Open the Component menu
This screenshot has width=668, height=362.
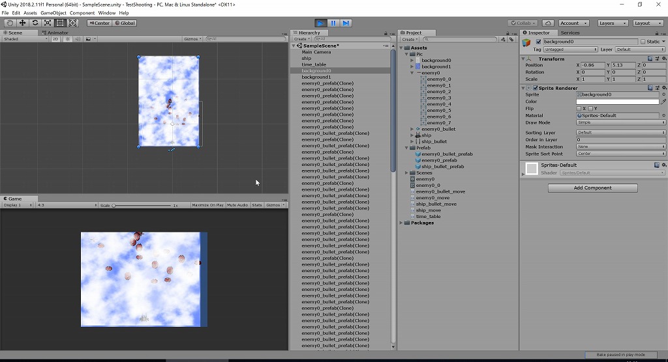point(82,13)
